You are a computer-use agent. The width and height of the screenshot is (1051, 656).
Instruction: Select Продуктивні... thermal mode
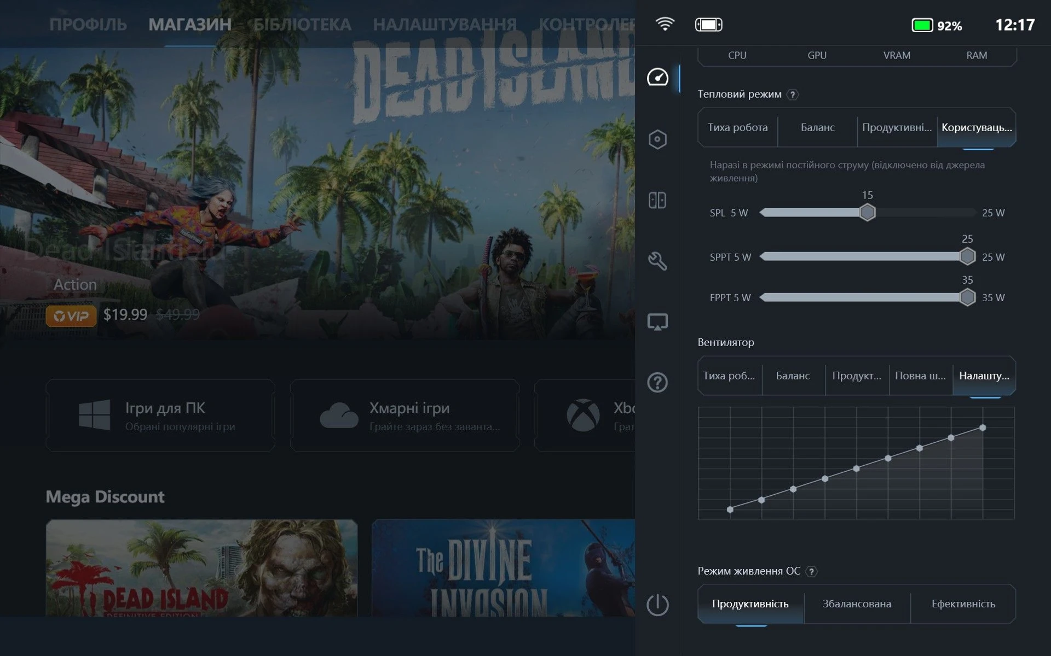pos(897,127)
